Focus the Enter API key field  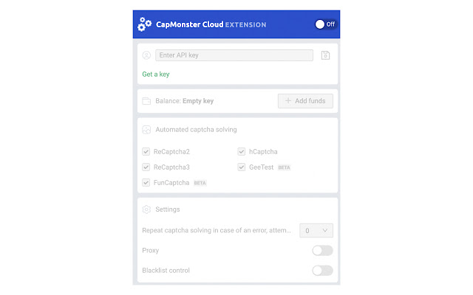pyautogui.click(x=234, y=55)
